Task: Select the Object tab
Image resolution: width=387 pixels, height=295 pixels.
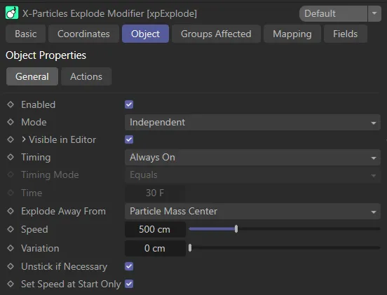Action: click(145, 34)
